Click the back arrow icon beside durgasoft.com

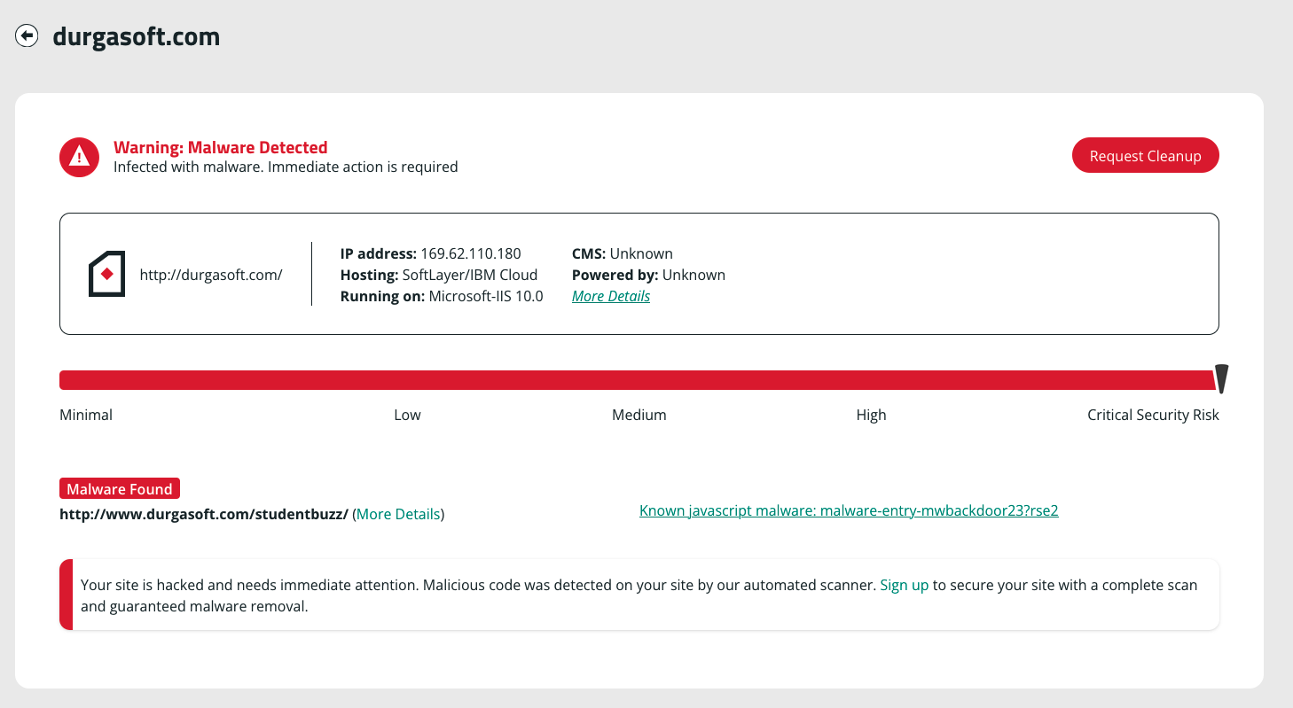pos(27,36)
